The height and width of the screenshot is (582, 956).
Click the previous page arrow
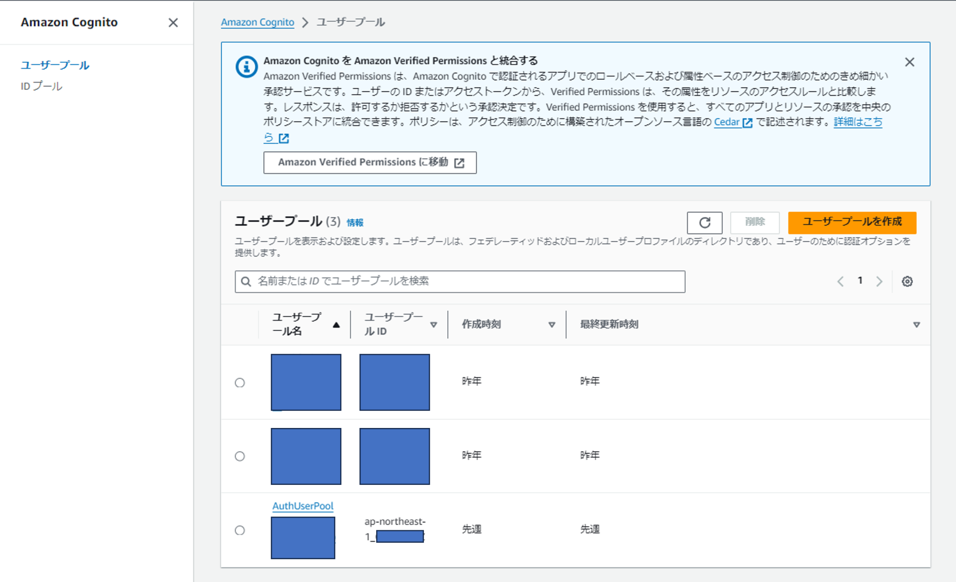point(841,281)
